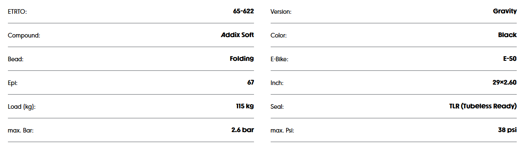The width and height of the screenshot is (523, 150).
Task: Click the Load (kg) label
Action: (x=22, y=107)
